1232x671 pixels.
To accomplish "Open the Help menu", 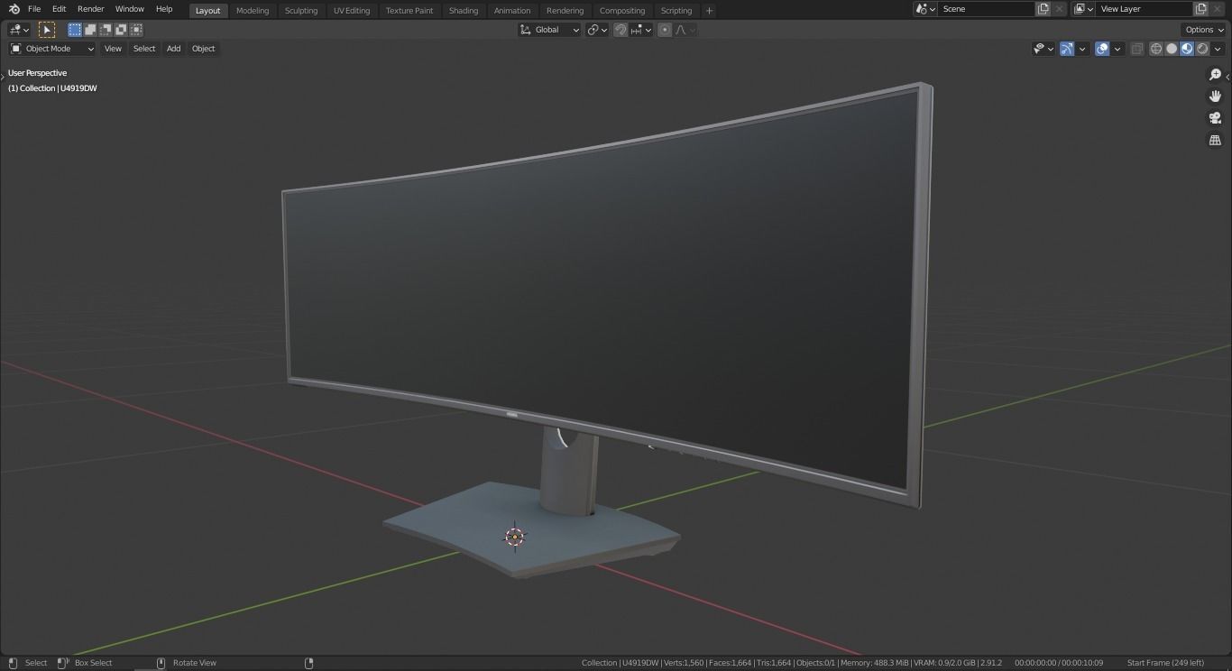I will tap(164, 9).
